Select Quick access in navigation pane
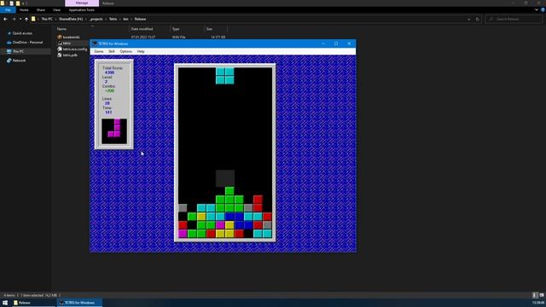Screen dimensions: 546x307 point(22,33)
